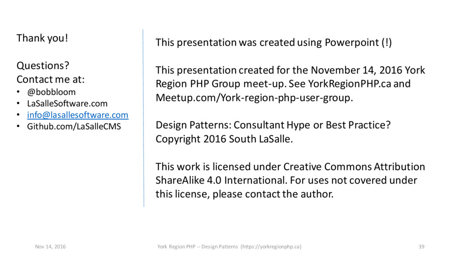Image resolution: width=459 pixels, height=258 pixels.
Task: Click the Meetup.com/York-region-php-user-group text
Action: [x=254, y=97]
